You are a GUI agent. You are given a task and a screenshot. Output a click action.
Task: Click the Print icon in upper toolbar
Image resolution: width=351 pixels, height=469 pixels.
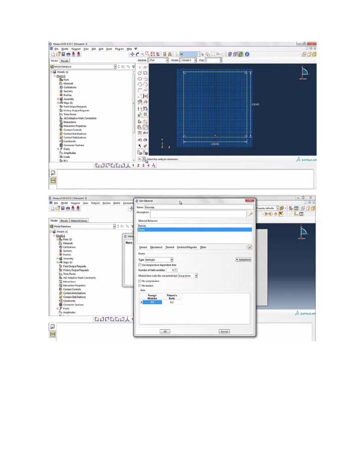tap(69, 54)
